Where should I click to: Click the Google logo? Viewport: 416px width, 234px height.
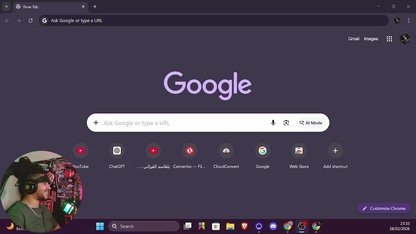(208, 85)
